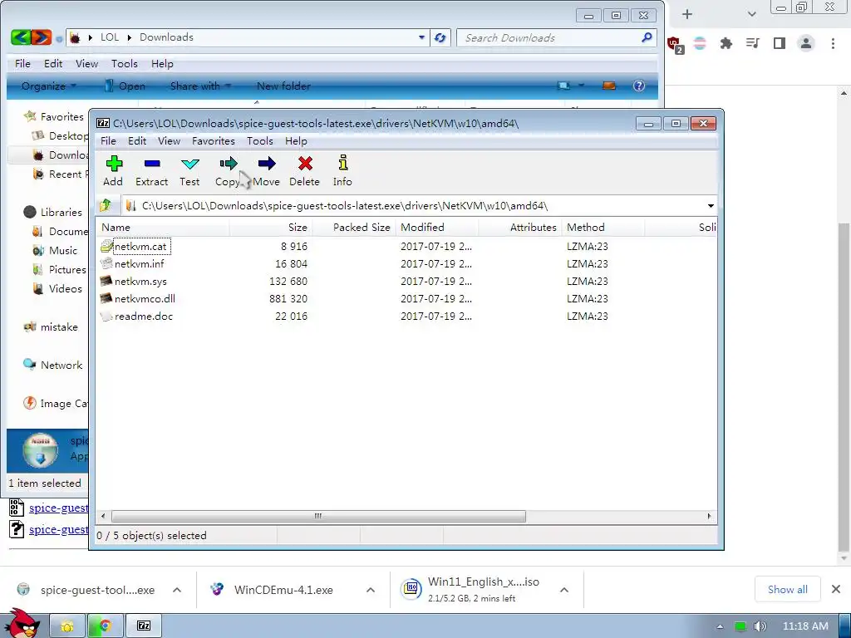
Task: Click the Extract toolbar icon
Action: (x=151, y=171)
